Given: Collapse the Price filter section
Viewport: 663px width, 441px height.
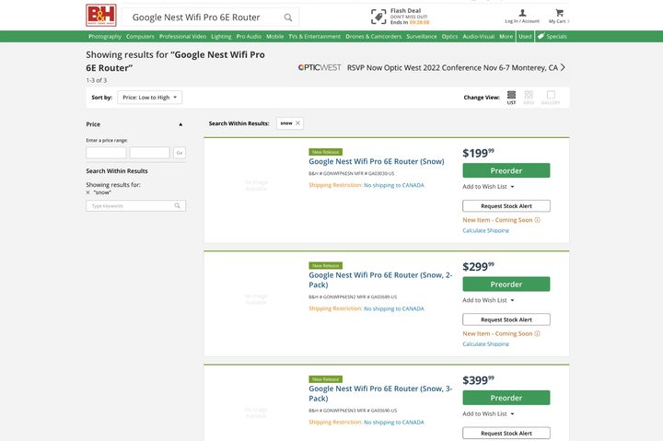Looking at the screenshot, I should [x=180, y=124].
